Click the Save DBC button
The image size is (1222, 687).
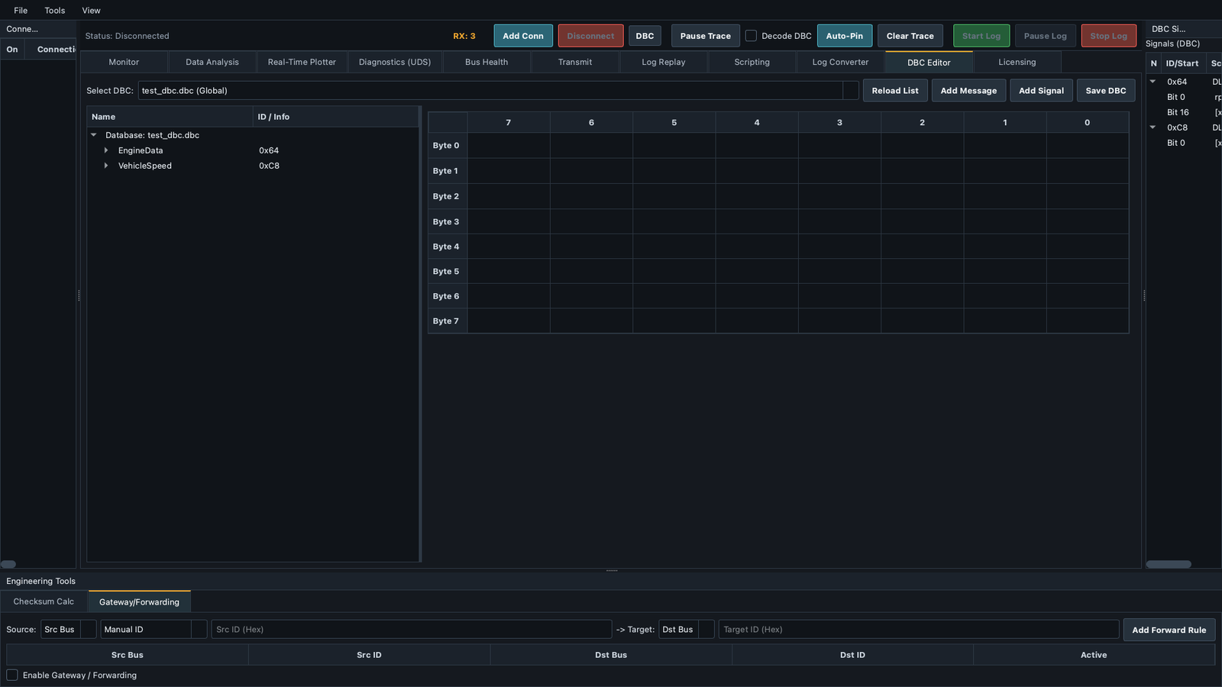coord(1106,90)
